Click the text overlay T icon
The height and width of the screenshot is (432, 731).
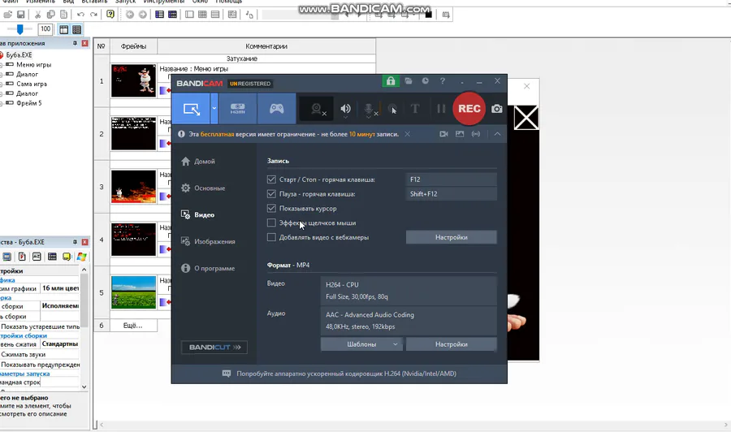click(414, 109)
